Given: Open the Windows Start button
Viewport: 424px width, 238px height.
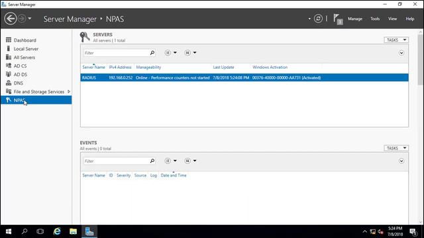Looking at the screenshot, I should click(x=9, y=231).
